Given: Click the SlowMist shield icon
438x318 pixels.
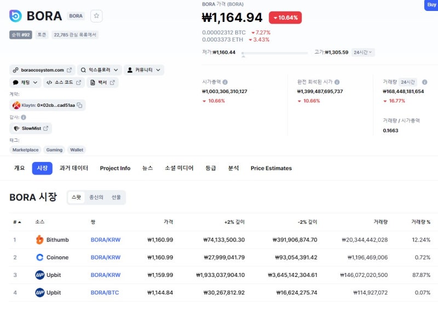Looking at the screenshot, I should [x=16, y=129].
